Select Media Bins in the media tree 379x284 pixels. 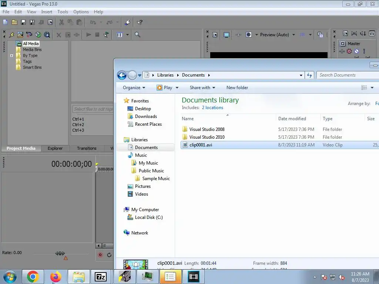[x=32, y=50]
